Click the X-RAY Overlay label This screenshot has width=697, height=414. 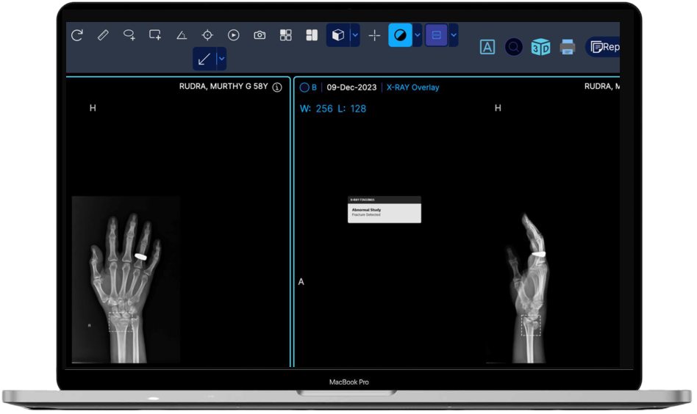click(x=412, y=87)
